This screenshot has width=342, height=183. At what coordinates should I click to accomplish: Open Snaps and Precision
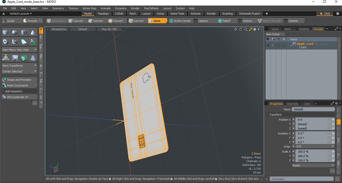coord(19,80)
